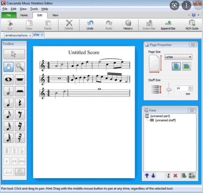Select the eighth note tool

pos(9,114)
